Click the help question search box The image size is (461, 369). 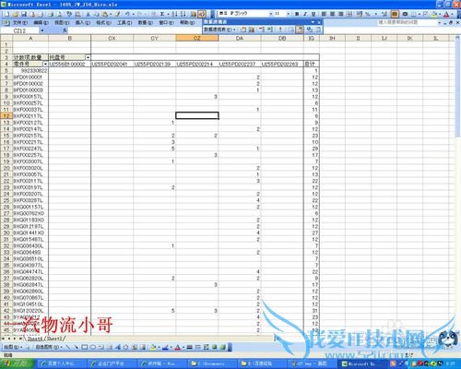(408, 22)
